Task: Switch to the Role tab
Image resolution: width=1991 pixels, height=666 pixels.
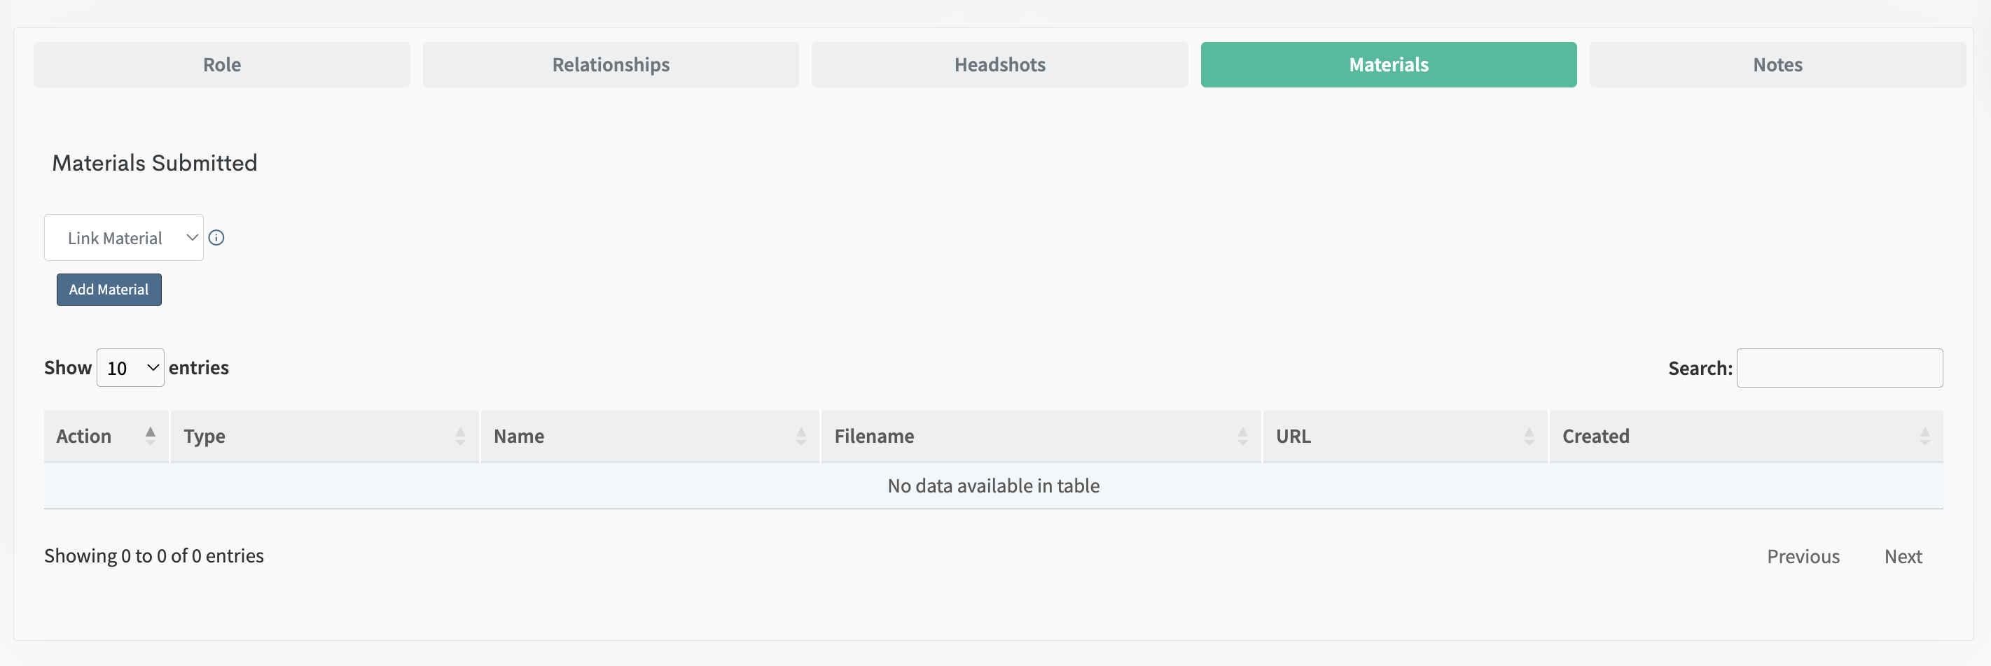Action: coord(222,65)
